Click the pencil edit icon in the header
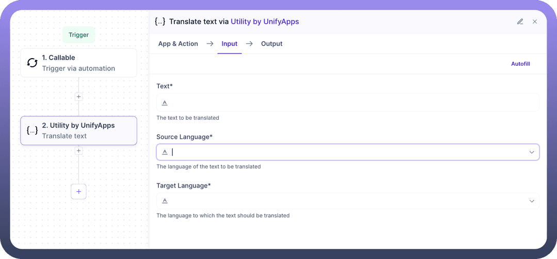This screenshot has height=259, width=557. pos(520,22)
